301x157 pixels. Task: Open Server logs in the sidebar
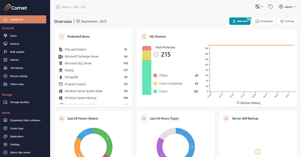16,128
